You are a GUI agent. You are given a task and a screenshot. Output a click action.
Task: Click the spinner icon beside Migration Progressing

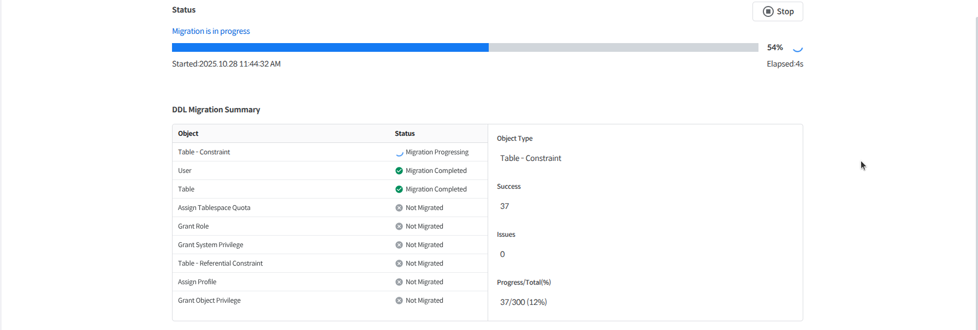399,153
